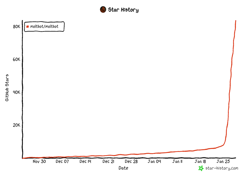The height and width of the screenshot is (178, 247).
Task: Click the 20K y-axis label
Action: [x=17, y=125]
